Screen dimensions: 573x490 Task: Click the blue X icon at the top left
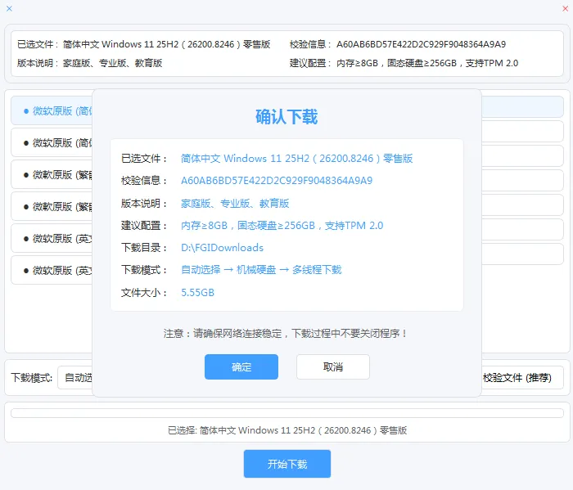click(x=10, y=8)
